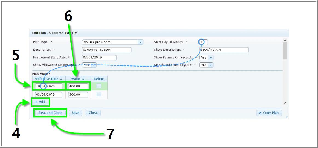The image size is (318, 148).
Task: Click the Copy Plan button
Action: coord(269,113)
